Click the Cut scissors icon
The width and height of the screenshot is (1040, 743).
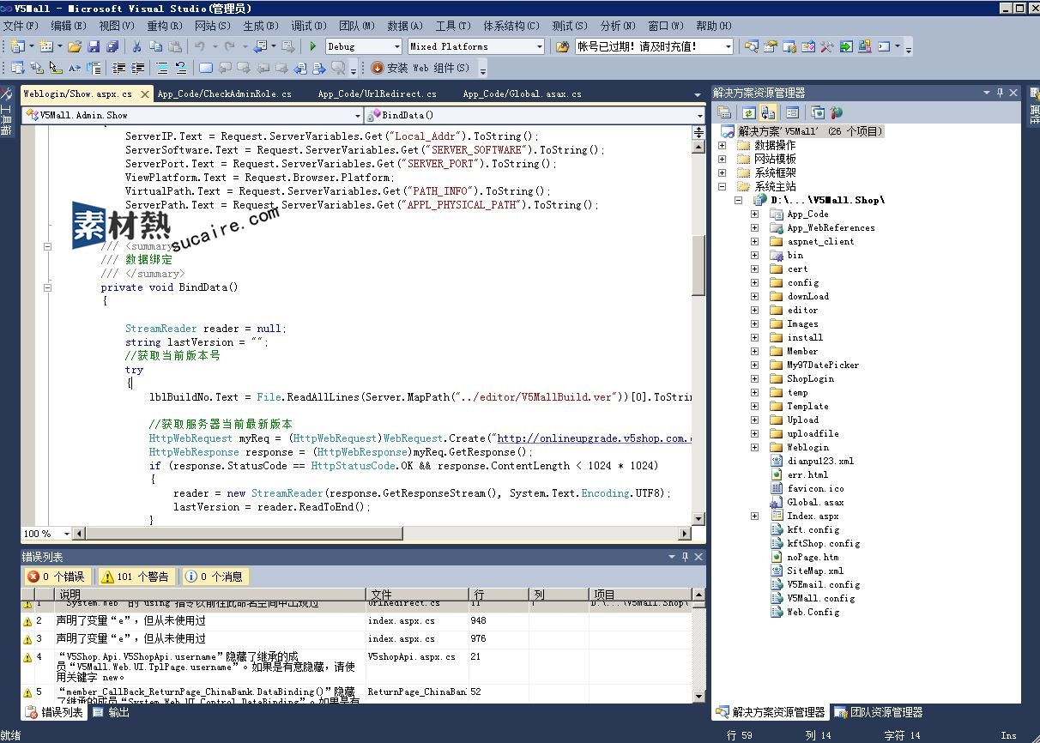click(136, 46)
